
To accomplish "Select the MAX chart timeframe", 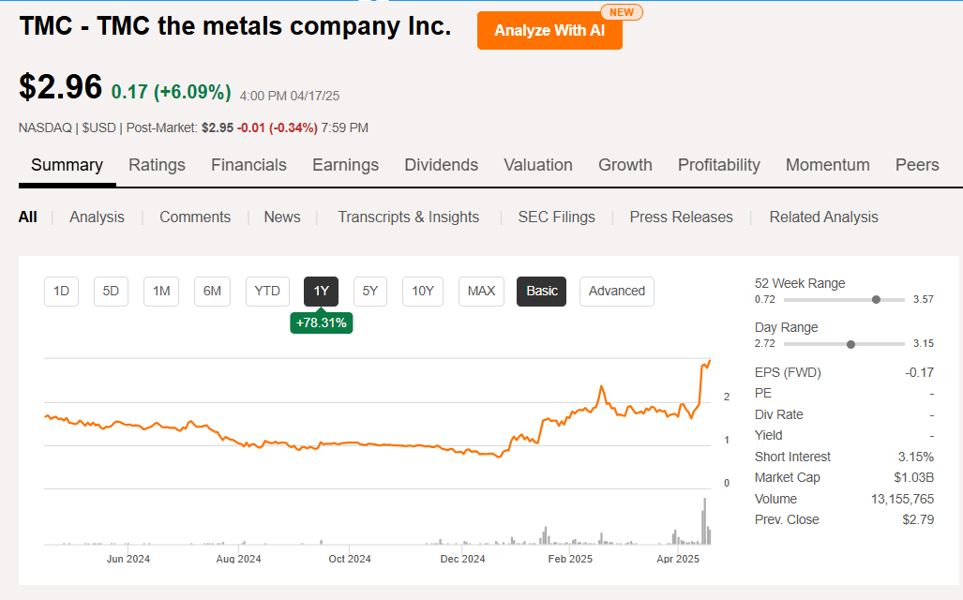I will (481, 292).
